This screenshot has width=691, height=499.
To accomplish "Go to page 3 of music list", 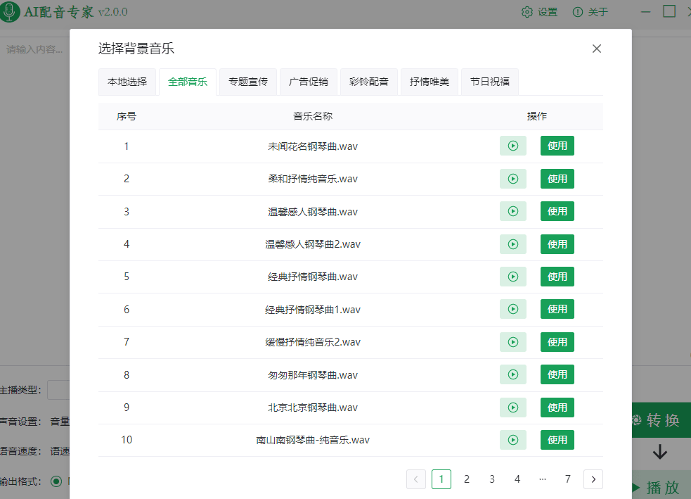I will 491,479.
